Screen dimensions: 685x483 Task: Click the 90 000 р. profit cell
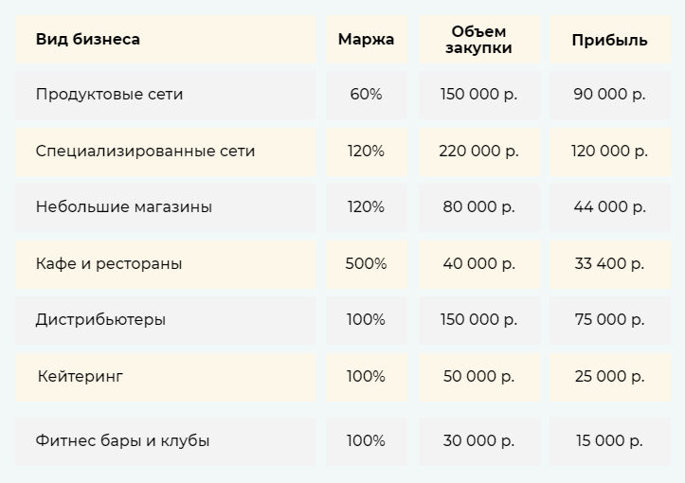click(609, 95)
